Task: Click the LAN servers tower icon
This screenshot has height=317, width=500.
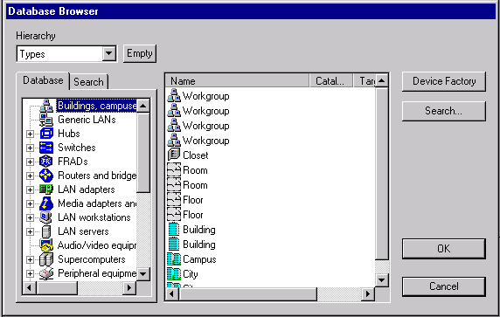Action: (x=46, y=231)
